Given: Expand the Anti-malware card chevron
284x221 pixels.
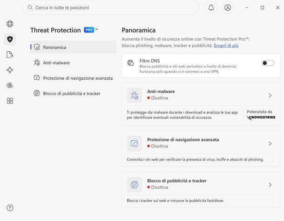Looking at the screenshot, I should 270,95.
